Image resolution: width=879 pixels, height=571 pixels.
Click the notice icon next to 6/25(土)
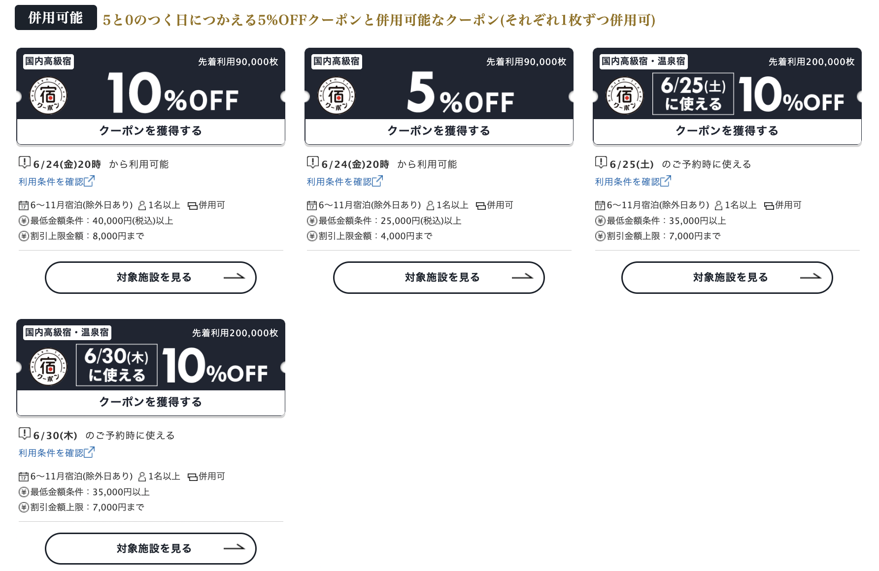[x=601, y=162]
